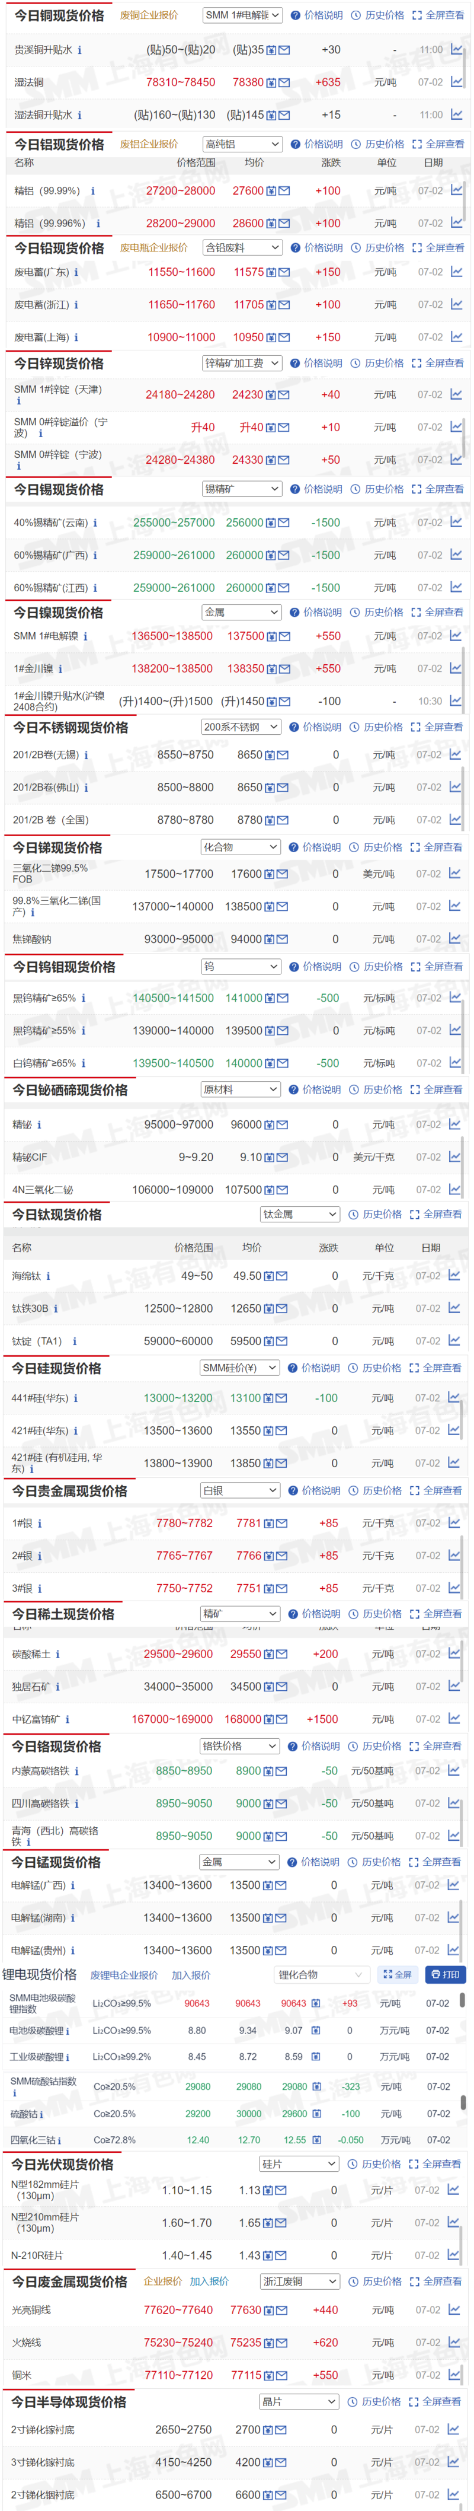The height and width of the screenshot is (2511, 474).
Task: Click envelope icon in 40%锡精矿(云南) row
Action: (x=283, y=522)
